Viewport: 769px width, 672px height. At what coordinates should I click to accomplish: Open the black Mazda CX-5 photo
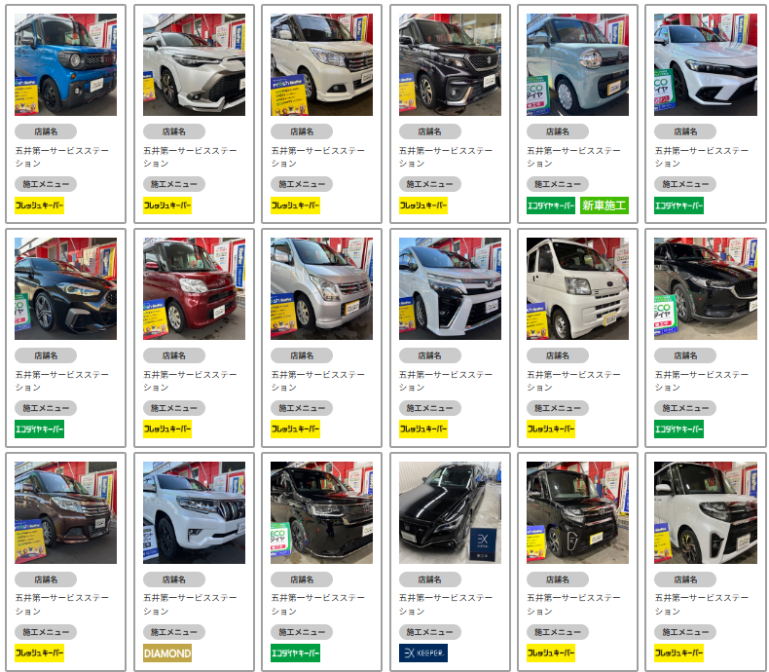click(x=706, y=289)
